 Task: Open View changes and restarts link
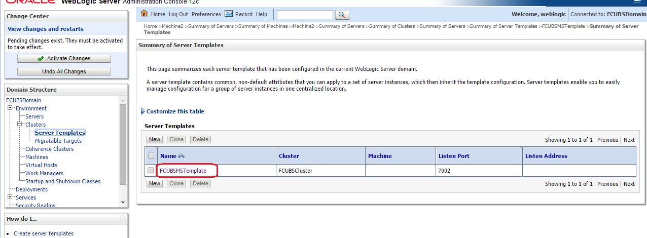[46, 29]
